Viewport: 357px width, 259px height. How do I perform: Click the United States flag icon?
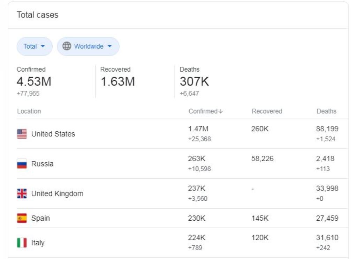[22, 134]
